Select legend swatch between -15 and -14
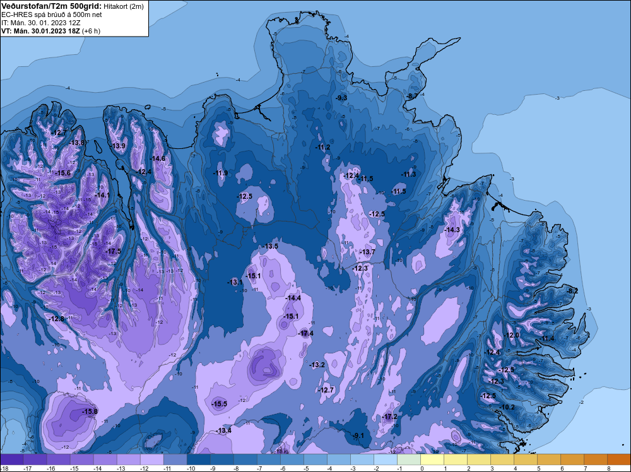This screenshot has height=472, width=631. (81, 459)
